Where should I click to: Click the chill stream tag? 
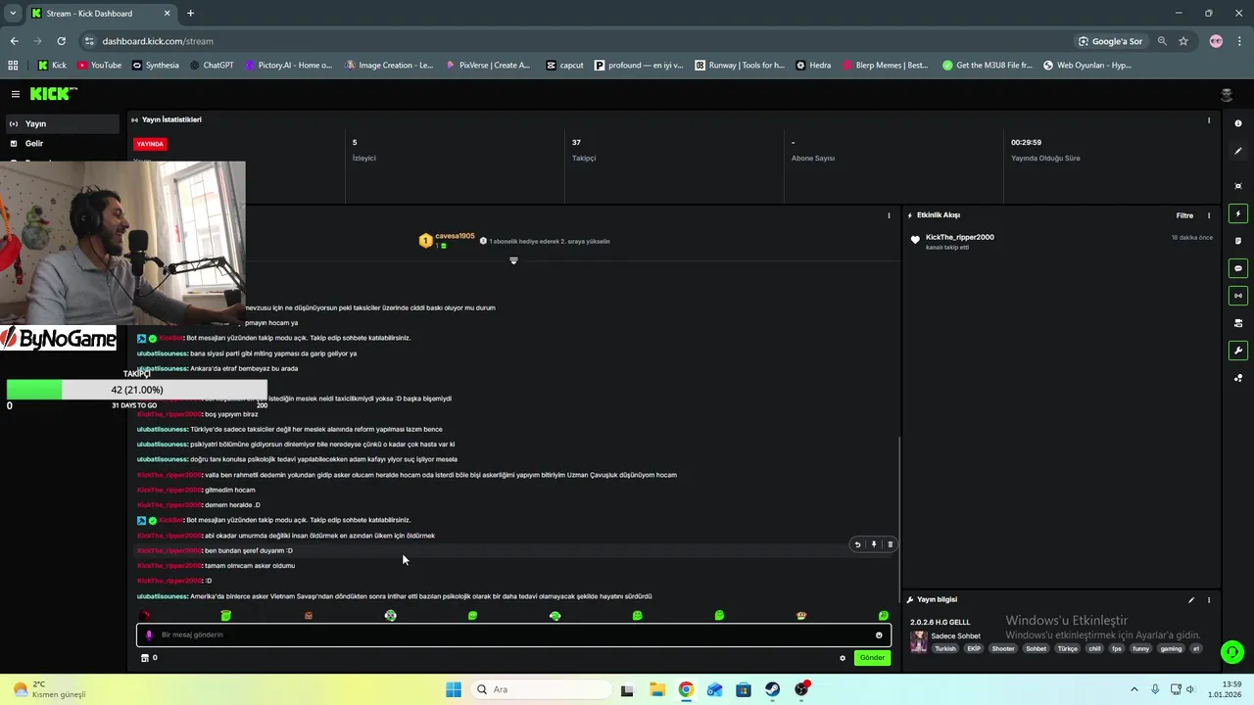(1095, 648)
